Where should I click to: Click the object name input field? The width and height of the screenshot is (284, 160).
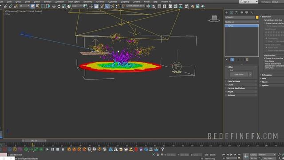[240, 17]
